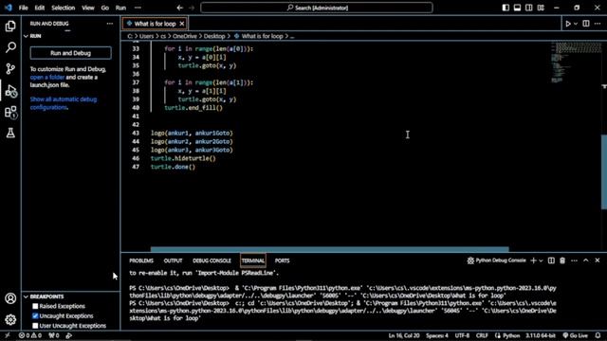Kill terminal with trash icon
Image resolution: width=607 pixels, height=341 pixels.
point(562,260)
